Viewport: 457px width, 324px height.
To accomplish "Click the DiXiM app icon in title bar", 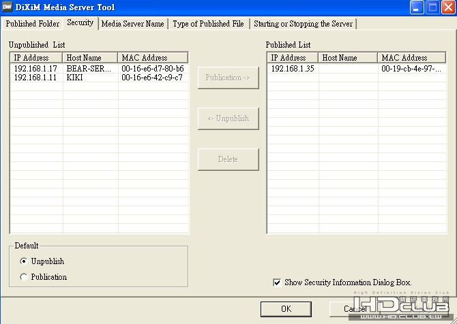I will click(x=7, y=7).
